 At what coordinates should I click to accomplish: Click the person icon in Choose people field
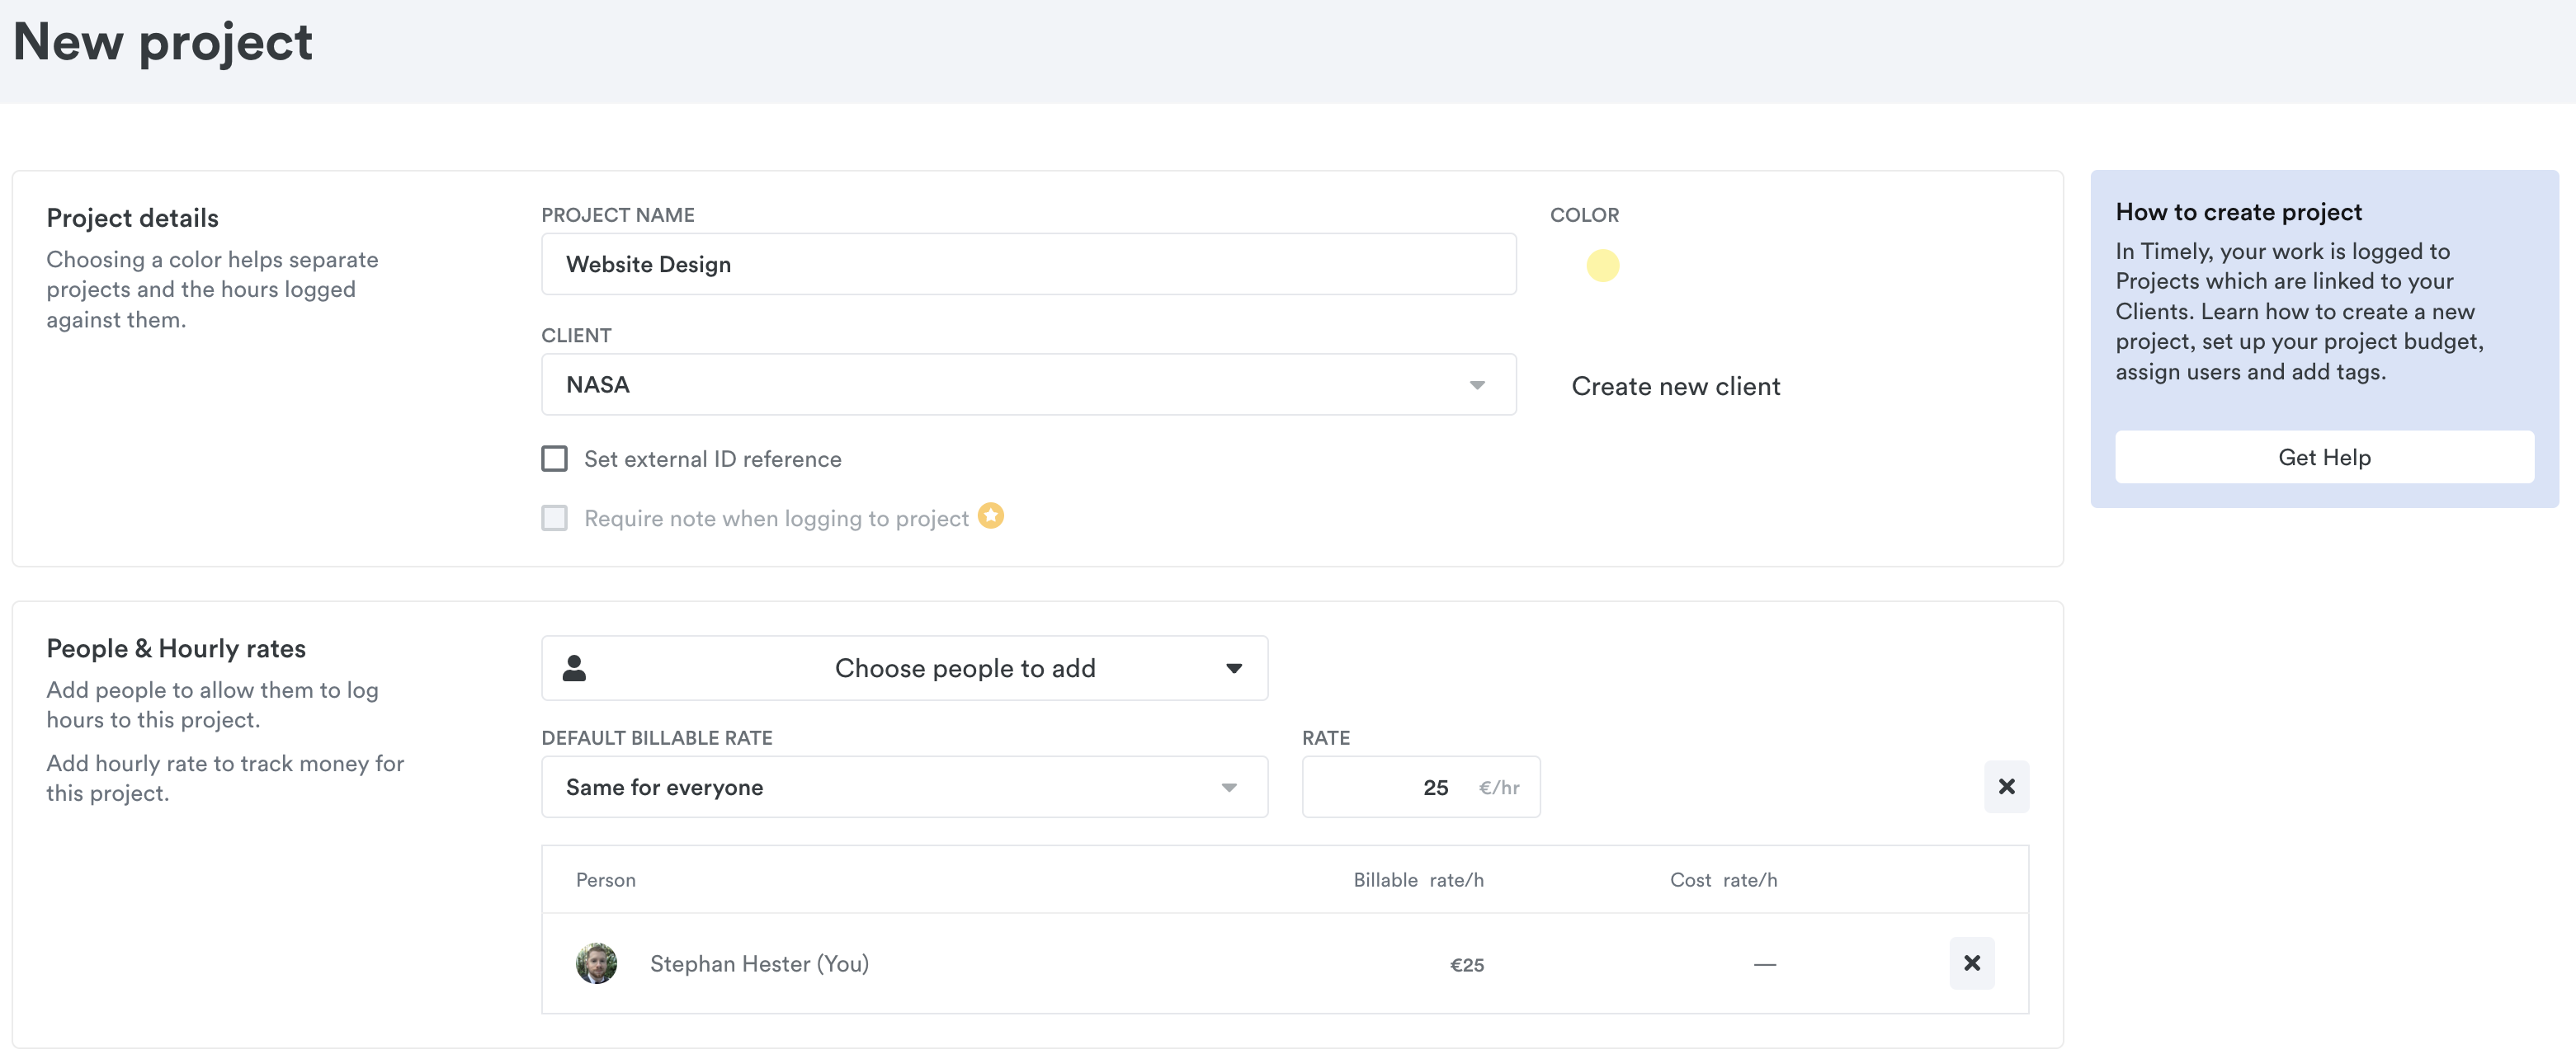(574, 668)
